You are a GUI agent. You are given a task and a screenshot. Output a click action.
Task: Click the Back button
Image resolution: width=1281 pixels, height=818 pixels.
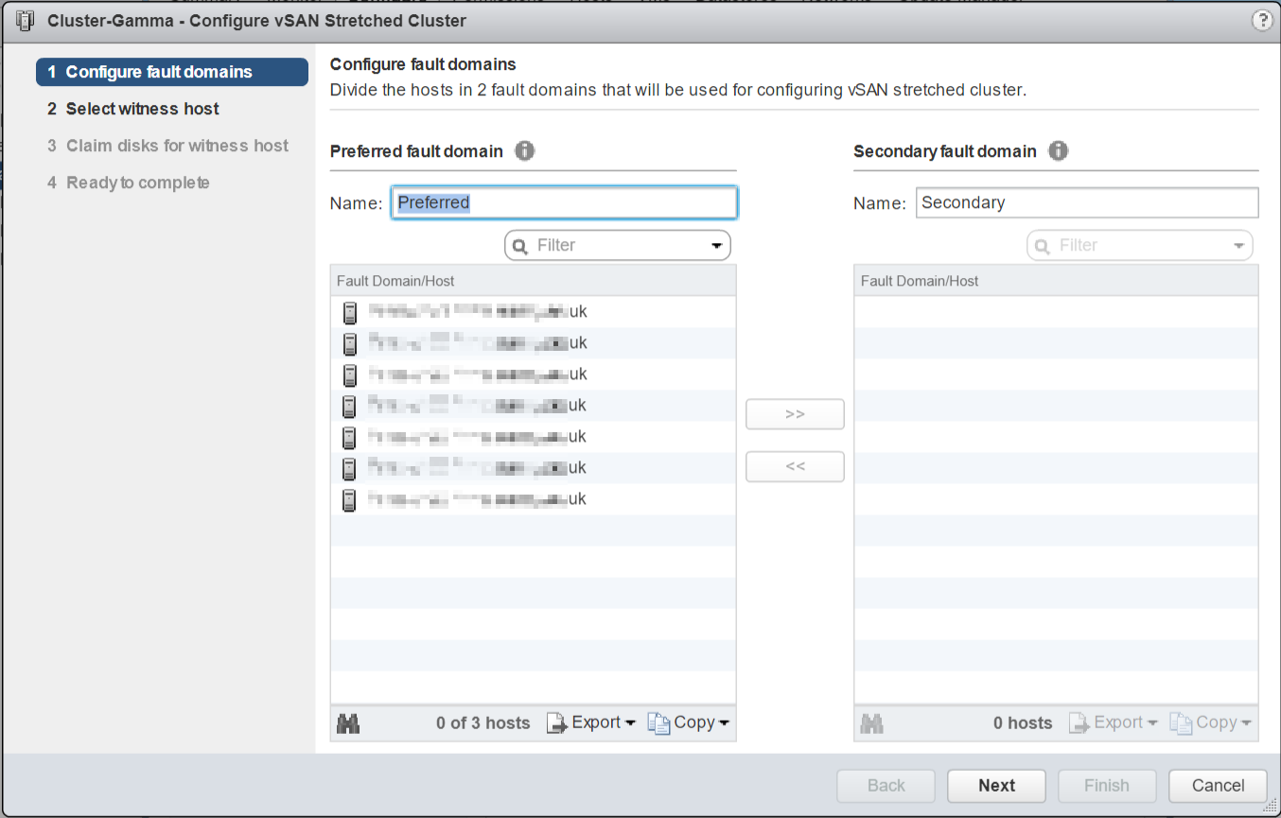886,786
